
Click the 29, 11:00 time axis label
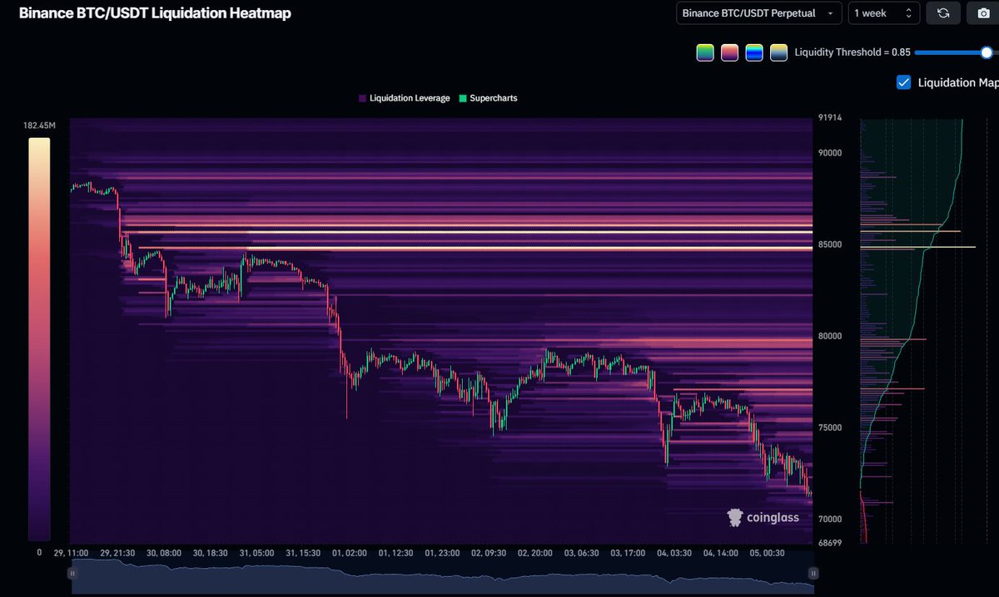point(72,552)
